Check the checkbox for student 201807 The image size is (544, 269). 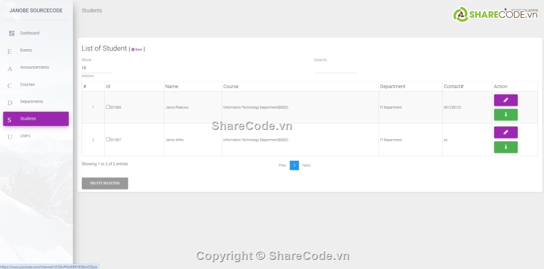pyautogui.click(x=108, y=139)
